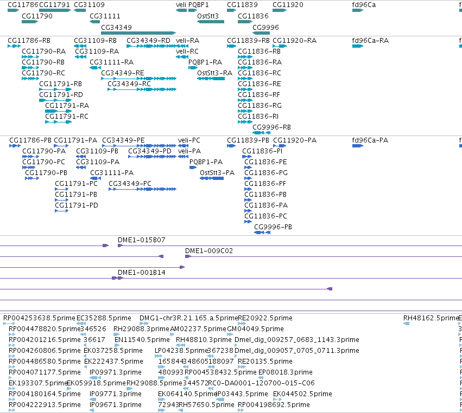The image size is (462, 413).
Task: Select the EP08018.3prime EST label
Action: point(285,372)
